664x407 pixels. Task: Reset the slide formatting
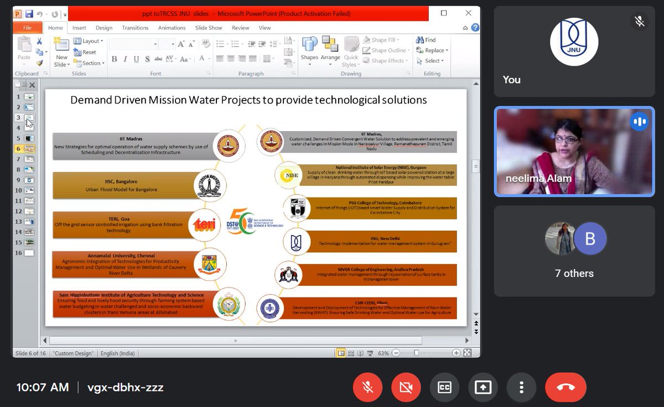85,52
